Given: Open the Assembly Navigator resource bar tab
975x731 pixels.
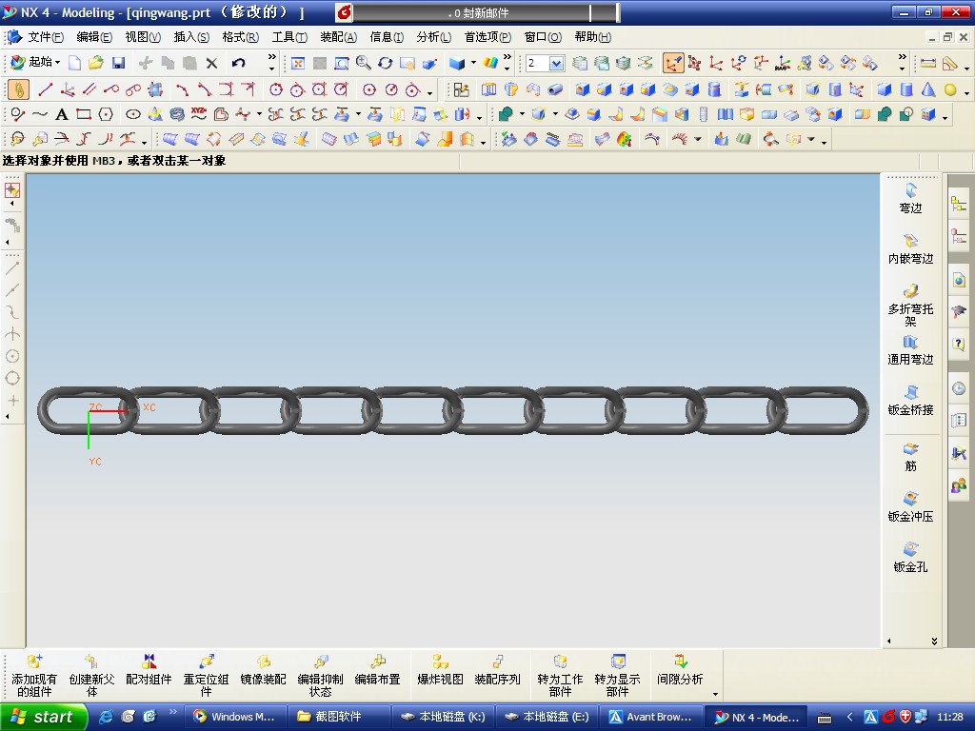Looking at the screenshot, I should 959,204.
